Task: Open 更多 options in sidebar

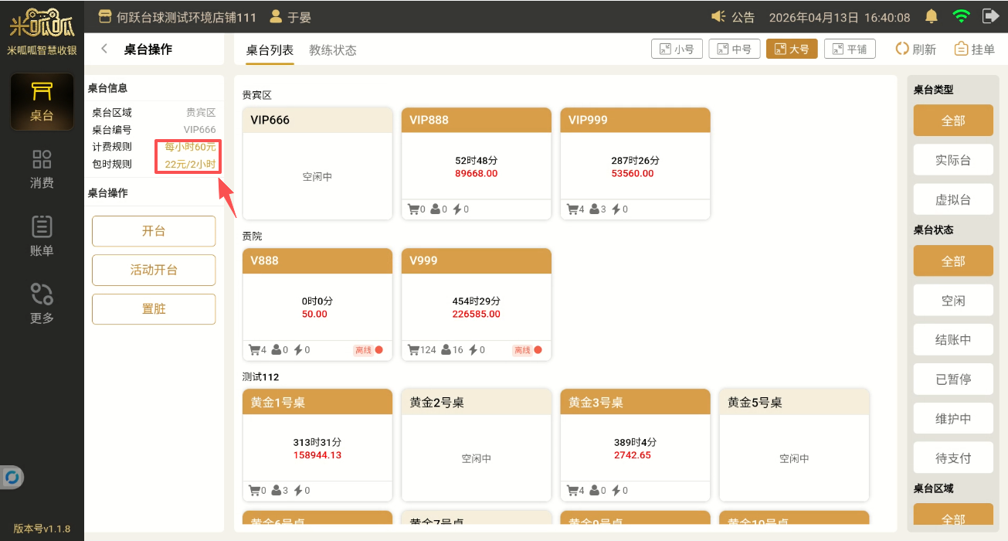Action: [x=42, y=304]
